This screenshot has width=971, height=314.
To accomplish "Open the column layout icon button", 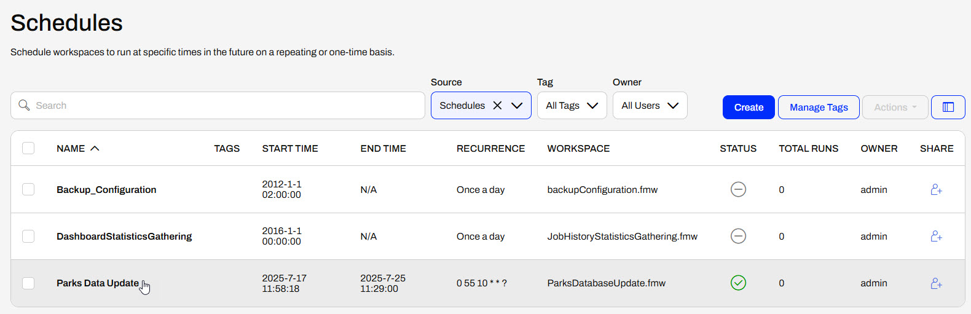I will pyautogui.click(x=948, y=108).
